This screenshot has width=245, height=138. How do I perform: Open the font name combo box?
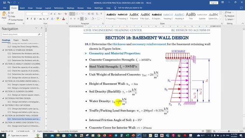pos(34,14)
